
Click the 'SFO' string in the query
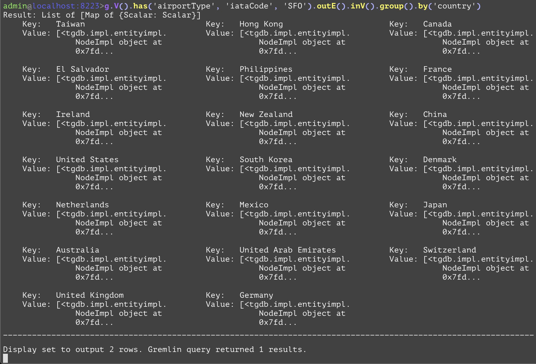[x=295, y=6]
